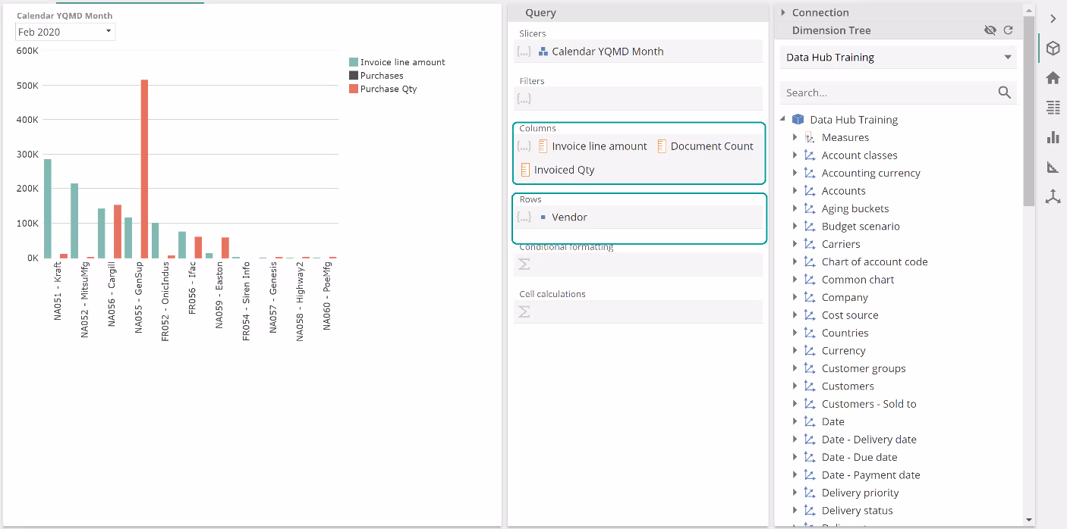Select Customers in the dimension tree
This screenshot has width=1067, height=529.
[848, 386]
